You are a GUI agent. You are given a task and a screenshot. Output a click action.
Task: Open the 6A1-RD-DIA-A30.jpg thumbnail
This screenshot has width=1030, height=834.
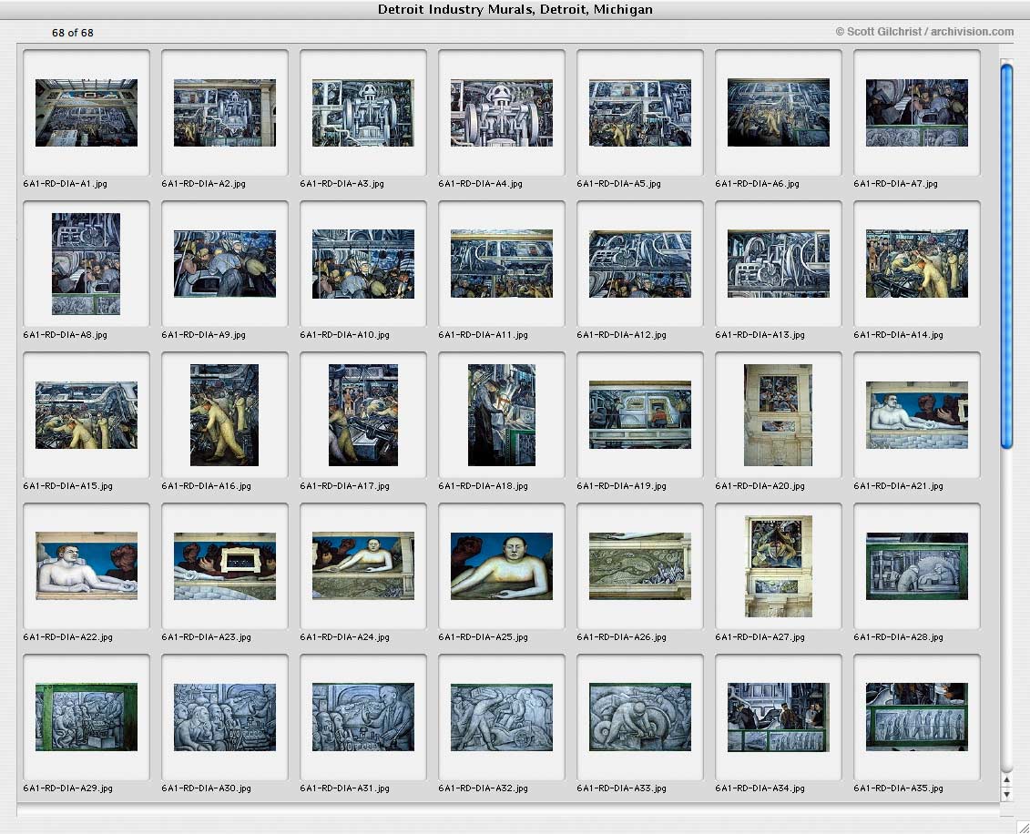[x=225, y=717]
